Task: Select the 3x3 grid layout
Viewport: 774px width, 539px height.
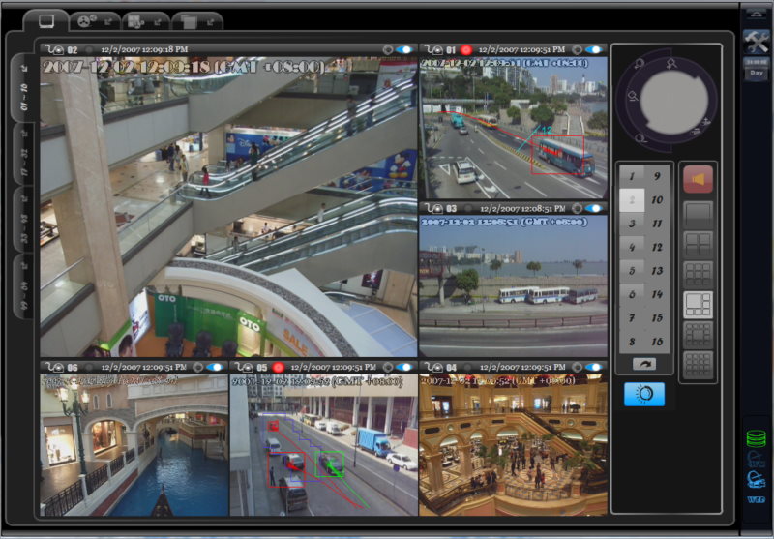Action: tap(698, 274)
